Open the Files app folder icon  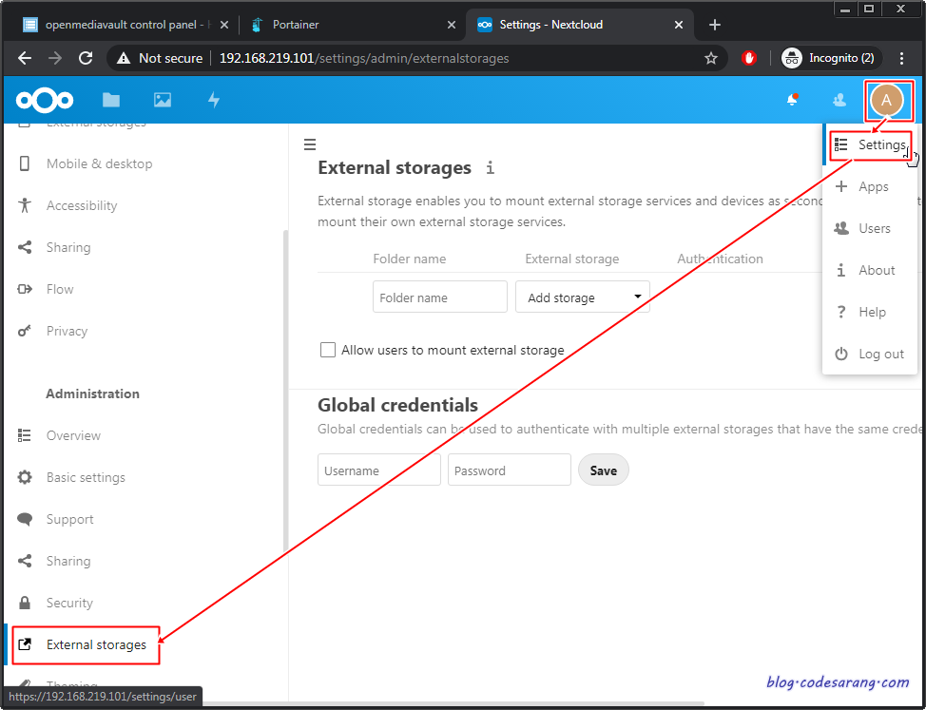point(111,100)
